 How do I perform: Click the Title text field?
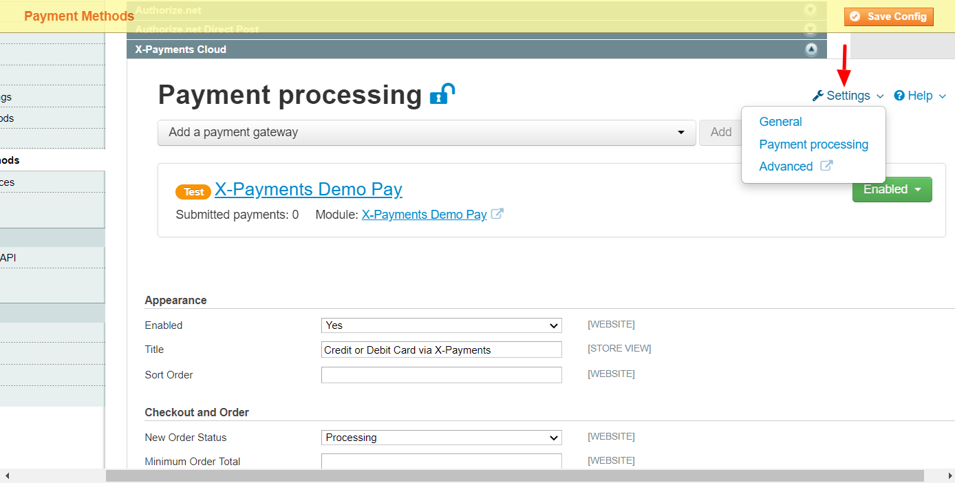441,350
